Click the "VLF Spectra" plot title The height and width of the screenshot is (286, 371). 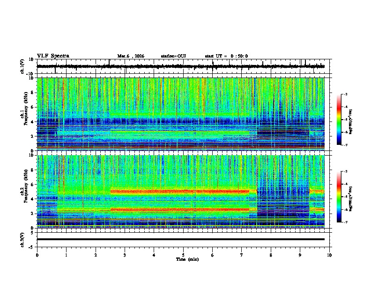[x=53, y=56]
